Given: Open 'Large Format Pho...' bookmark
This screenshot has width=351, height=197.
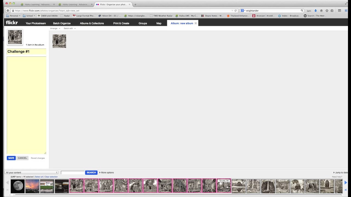Looking at the screenshot, I should pos(84,16).
